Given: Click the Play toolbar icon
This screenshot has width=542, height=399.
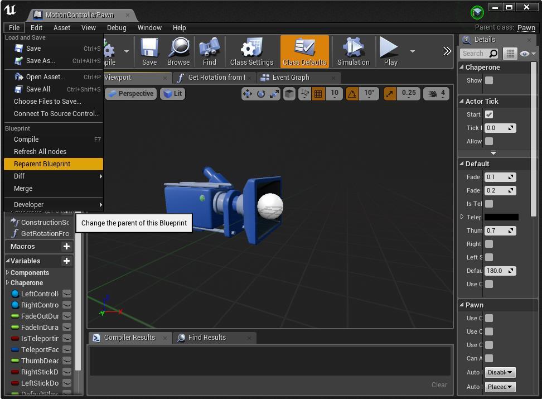Looking at the screenshot, I should coord(389,47).
